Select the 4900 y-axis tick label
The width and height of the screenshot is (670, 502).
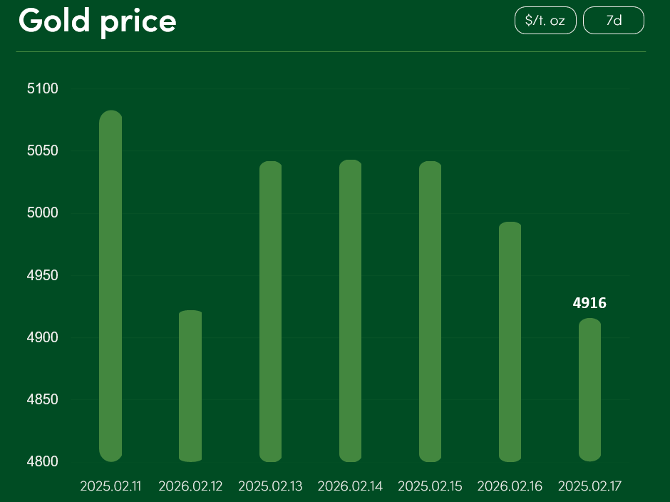click(43, 337)
